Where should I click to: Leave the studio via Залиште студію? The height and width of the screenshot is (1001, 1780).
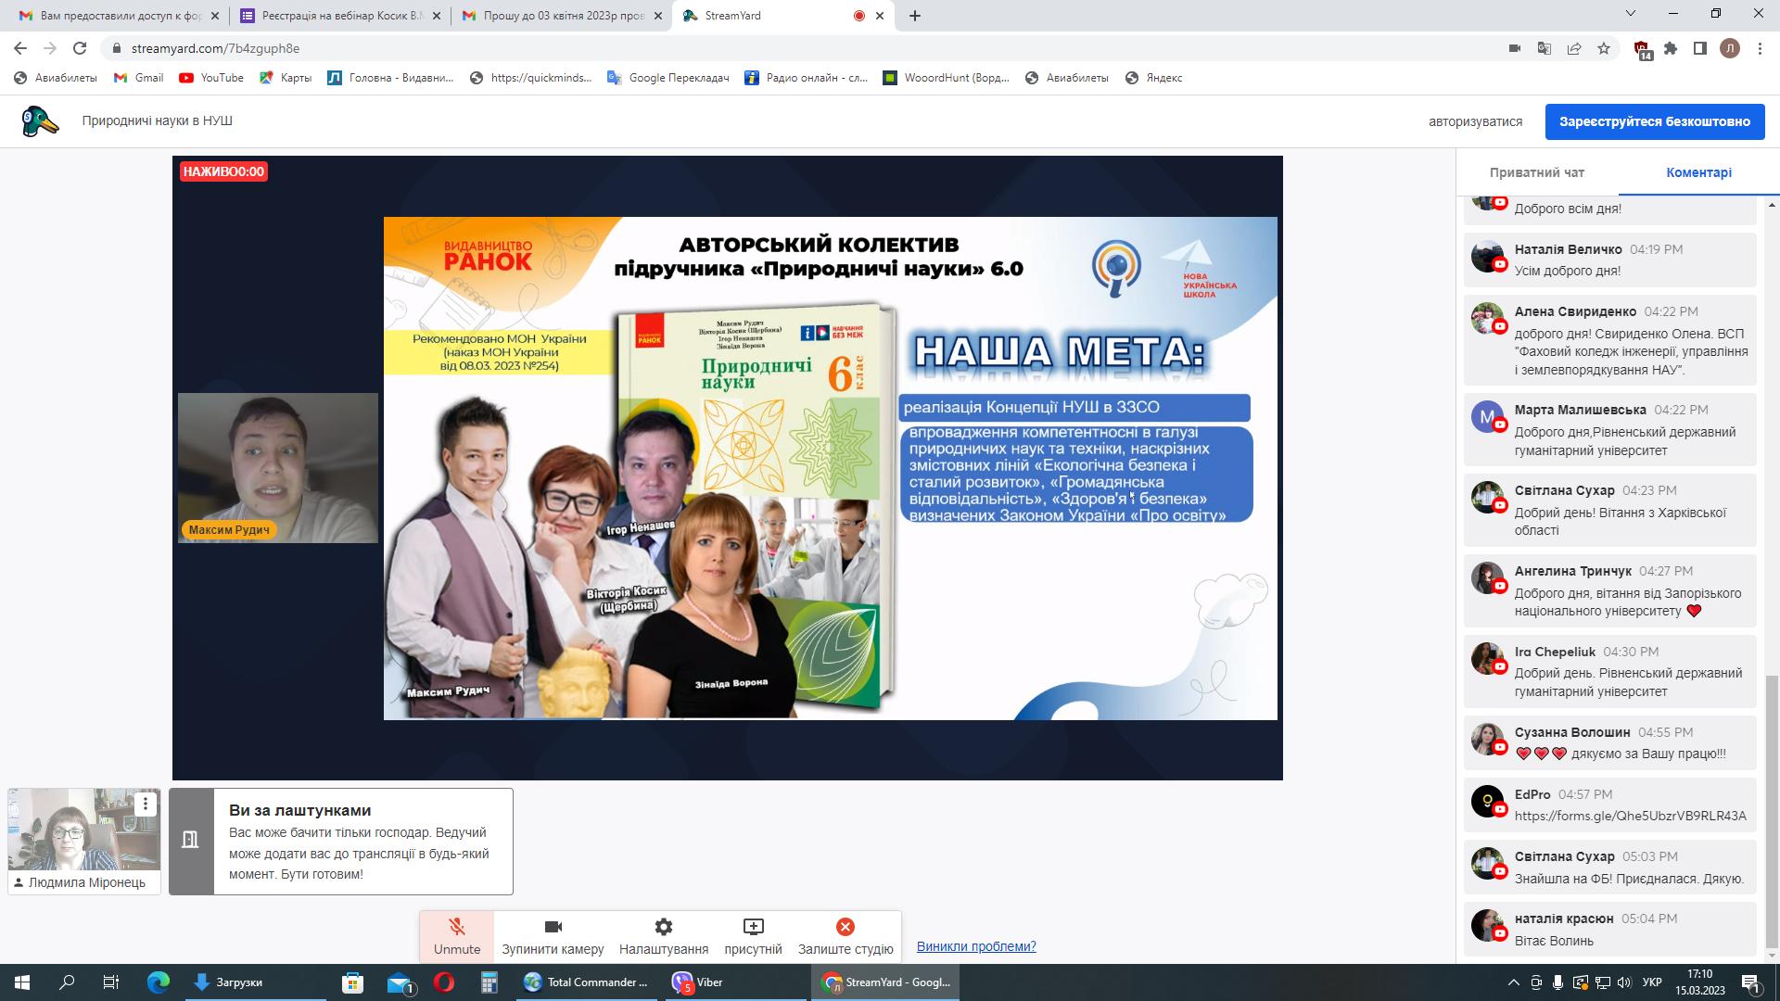click(x=845, y=936)
